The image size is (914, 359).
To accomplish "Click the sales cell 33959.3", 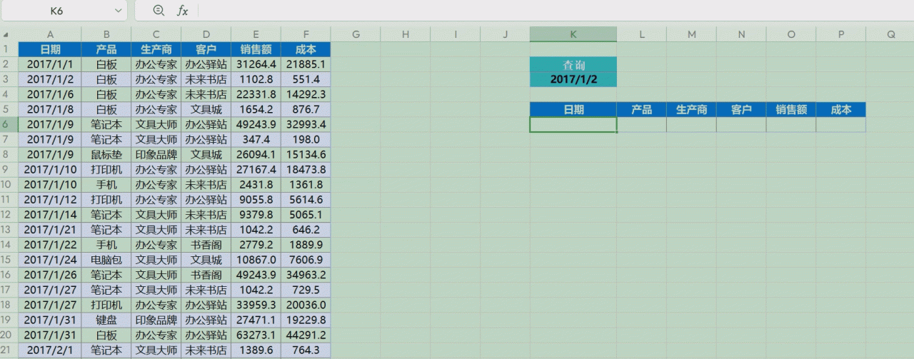I will point(256,305).
